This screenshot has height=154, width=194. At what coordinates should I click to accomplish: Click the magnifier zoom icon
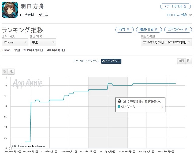point(11,72)
